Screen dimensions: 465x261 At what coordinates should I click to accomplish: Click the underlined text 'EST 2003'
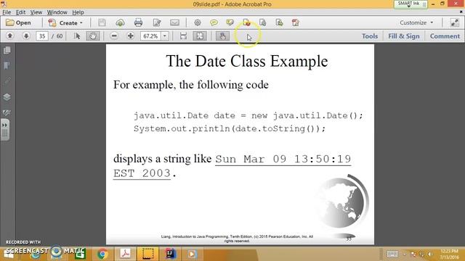pyautogui.click(x=142, y=173)
